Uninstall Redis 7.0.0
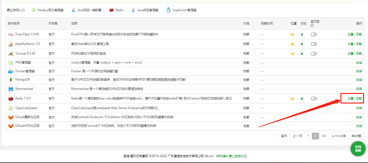368x163 pixels. (359, 99)
